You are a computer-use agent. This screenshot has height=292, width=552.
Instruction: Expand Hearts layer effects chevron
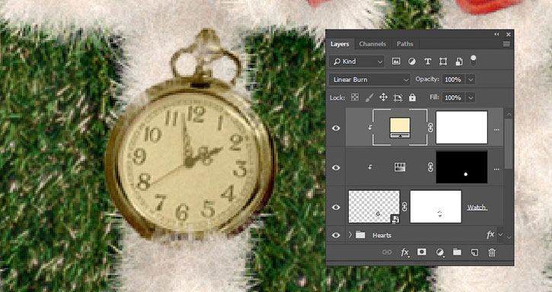click(500, 235)
